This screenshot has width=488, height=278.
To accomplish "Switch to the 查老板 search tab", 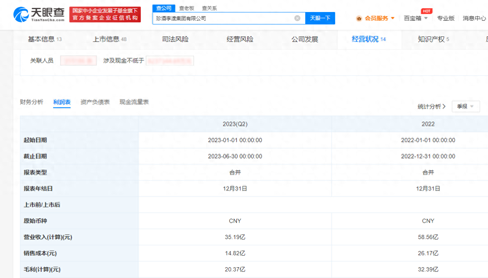I will (187, 8).
